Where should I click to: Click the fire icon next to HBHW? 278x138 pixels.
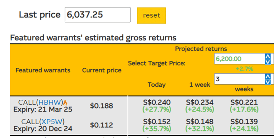coord(66,103)
